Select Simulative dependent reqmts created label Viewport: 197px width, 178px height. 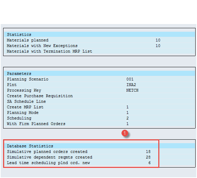point(50,157)
